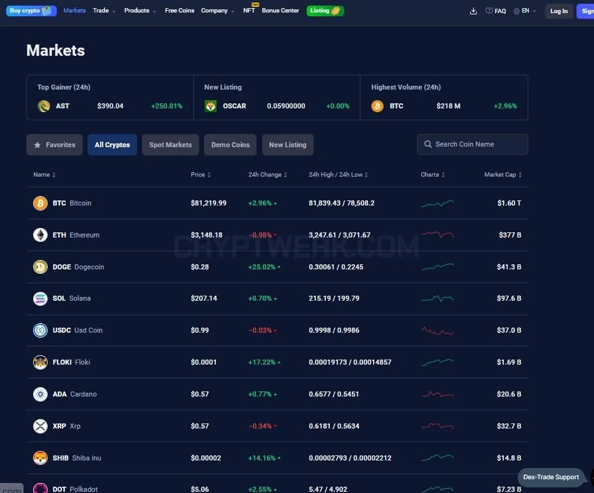Open the FAQ link

(496, 11)
